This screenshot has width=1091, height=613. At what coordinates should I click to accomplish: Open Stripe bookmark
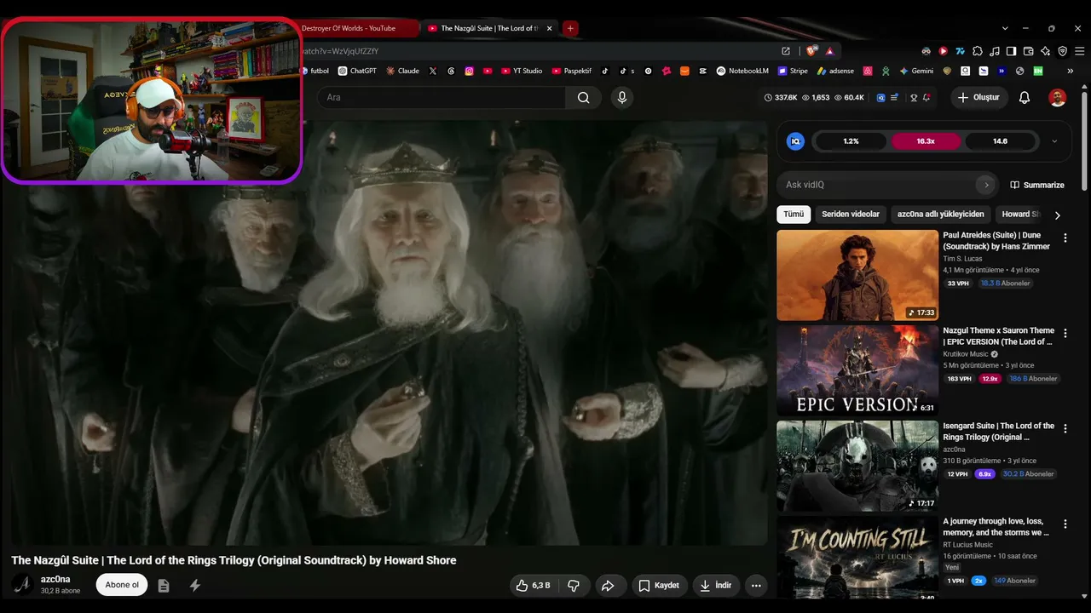(x=793, y=72)
